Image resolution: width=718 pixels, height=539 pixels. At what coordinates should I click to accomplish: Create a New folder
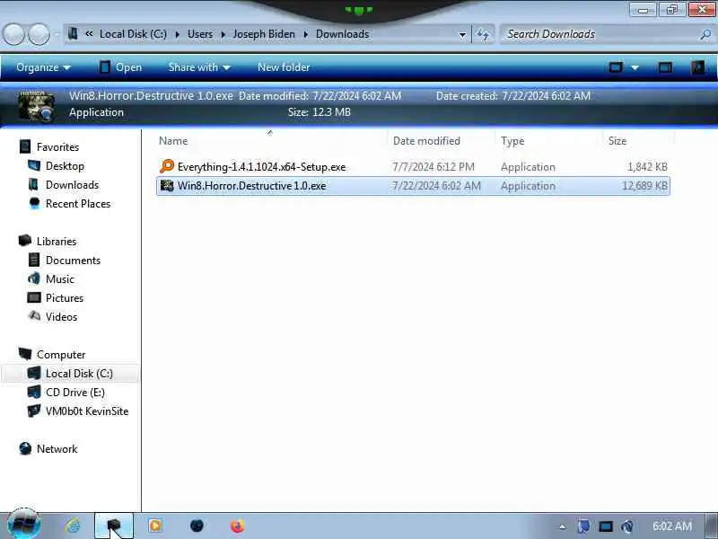coord(284,67)
